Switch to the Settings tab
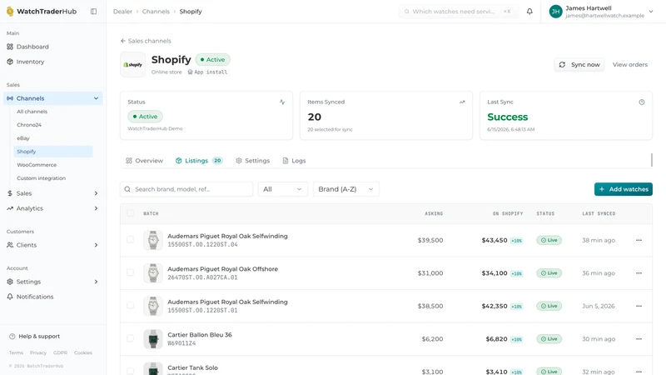Screen dimensions: 666x375 click(x=253, y=161)
